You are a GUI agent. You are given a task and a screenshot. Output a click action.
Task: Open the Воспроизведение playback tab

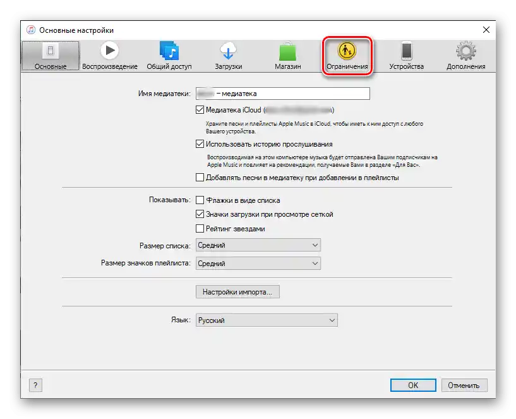110,56
